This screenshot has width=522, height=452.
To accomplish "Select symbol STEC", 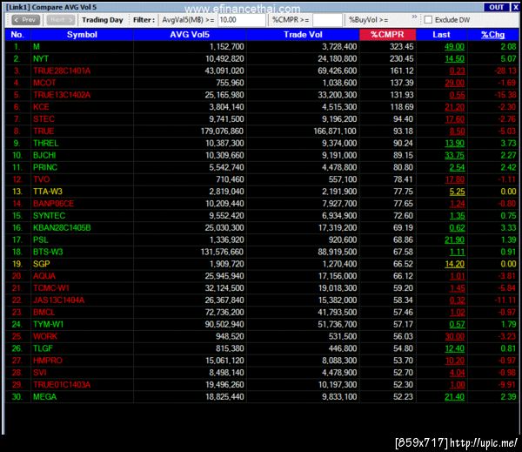I will 43,119.
